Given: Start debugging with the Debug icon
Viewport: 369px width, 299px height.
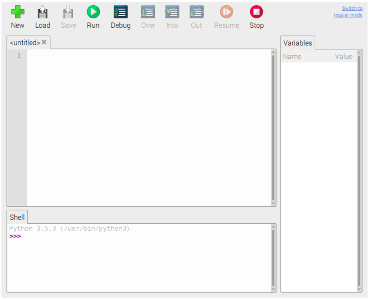Looking at the screenshot, I should point(120,12).
